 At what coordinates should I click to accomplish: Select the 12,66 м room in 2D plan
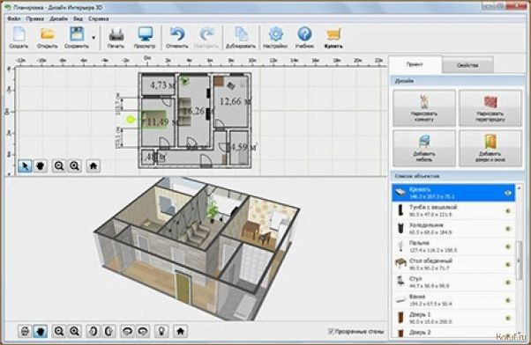click(231, 101)
